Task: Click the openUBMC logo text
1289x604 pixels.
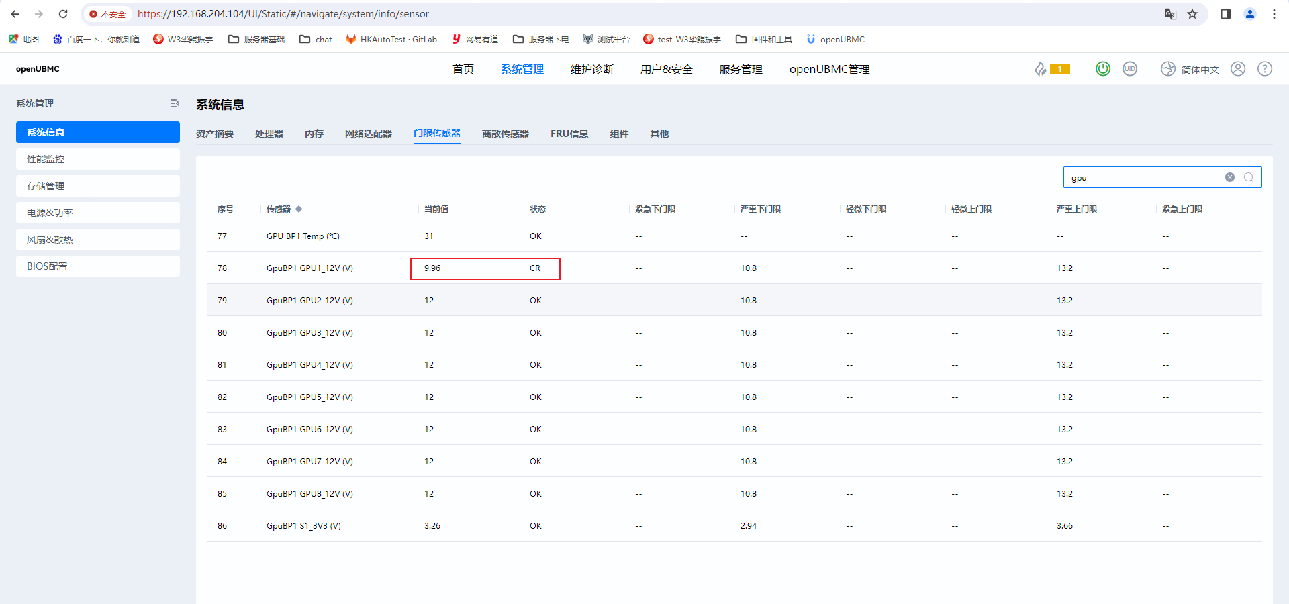Action: [x=38, y=69]
